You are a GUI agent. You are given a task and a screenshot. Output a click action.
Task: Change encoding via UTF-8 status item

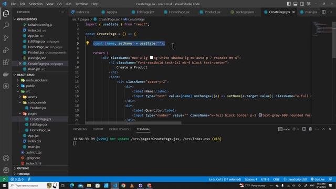coord(265,179)
